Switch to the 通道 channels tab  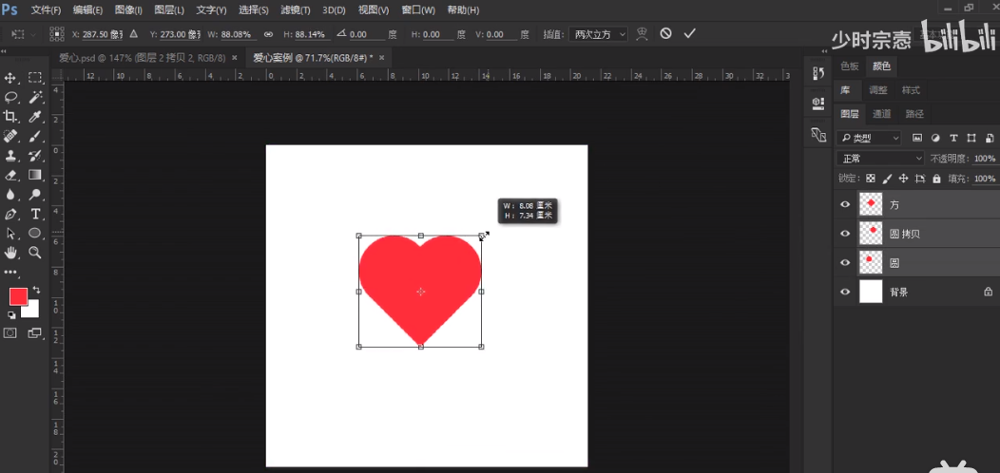881,114
